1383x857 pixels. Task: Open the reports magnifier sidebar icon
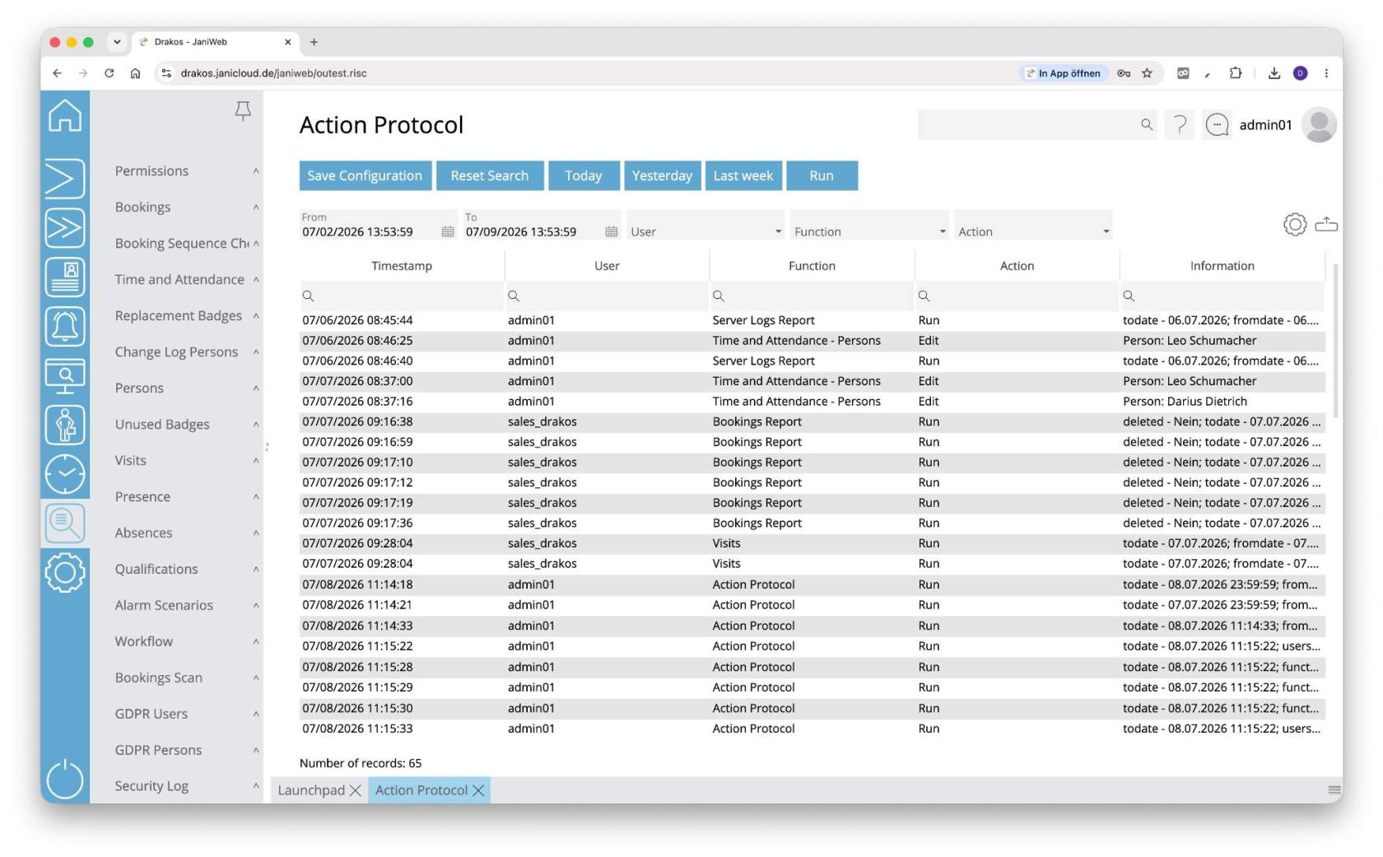(x=65, y=523)
